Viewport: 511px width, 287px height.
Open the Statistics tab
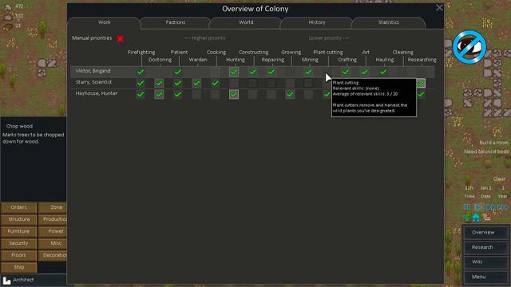pos(389,23)
